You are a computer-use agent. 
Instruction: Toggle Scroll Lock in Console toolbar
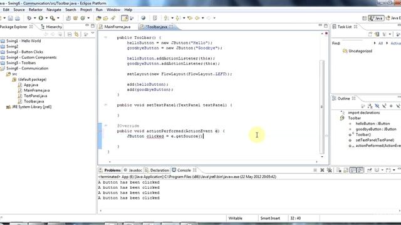click(x=345, y=170)
